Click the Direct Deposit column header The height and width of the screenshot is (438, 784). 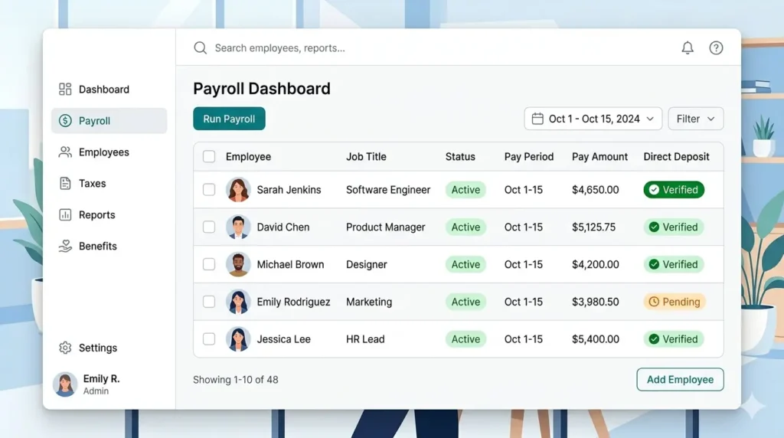pyautogui.click(x=676, y=156)
